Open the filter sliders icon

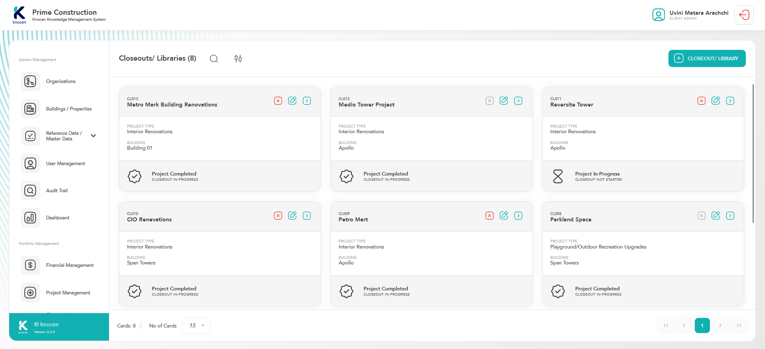pos(238,59)
